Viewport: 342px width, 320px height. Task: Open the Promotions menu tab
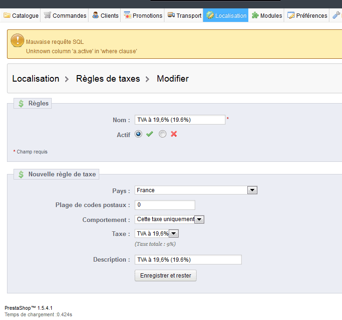pyautogui.click(x=143, y=15)
